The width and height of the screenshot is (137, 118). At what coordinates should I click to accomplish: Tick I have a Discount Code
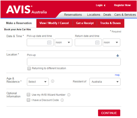pos(28,100)
